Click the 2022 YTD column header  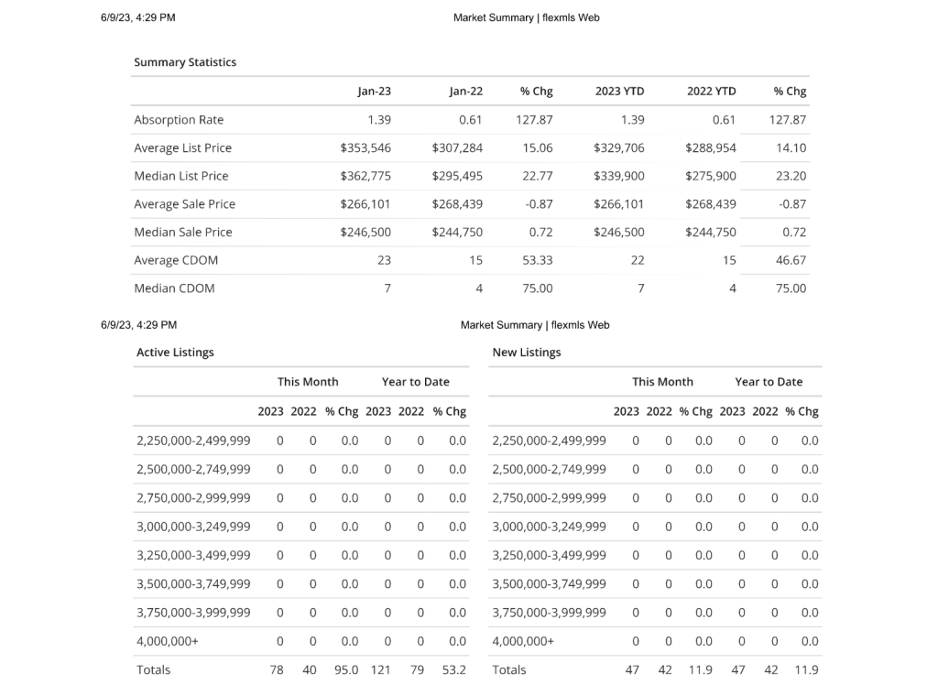click(x=711, y=92)
